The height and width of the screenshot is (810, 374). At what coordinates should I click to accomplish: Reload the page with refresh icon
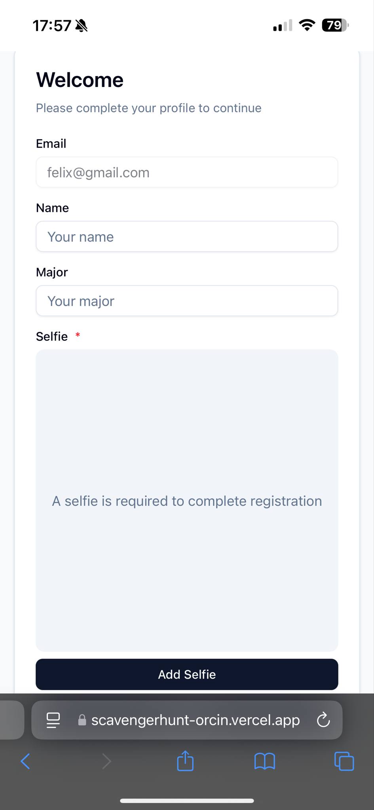[x=323, y=720]
